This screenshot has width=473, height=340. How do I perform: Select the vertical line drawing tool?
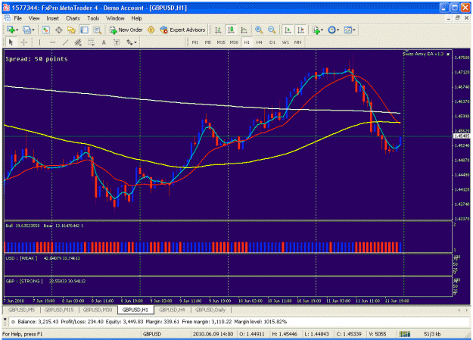(39, 42)
